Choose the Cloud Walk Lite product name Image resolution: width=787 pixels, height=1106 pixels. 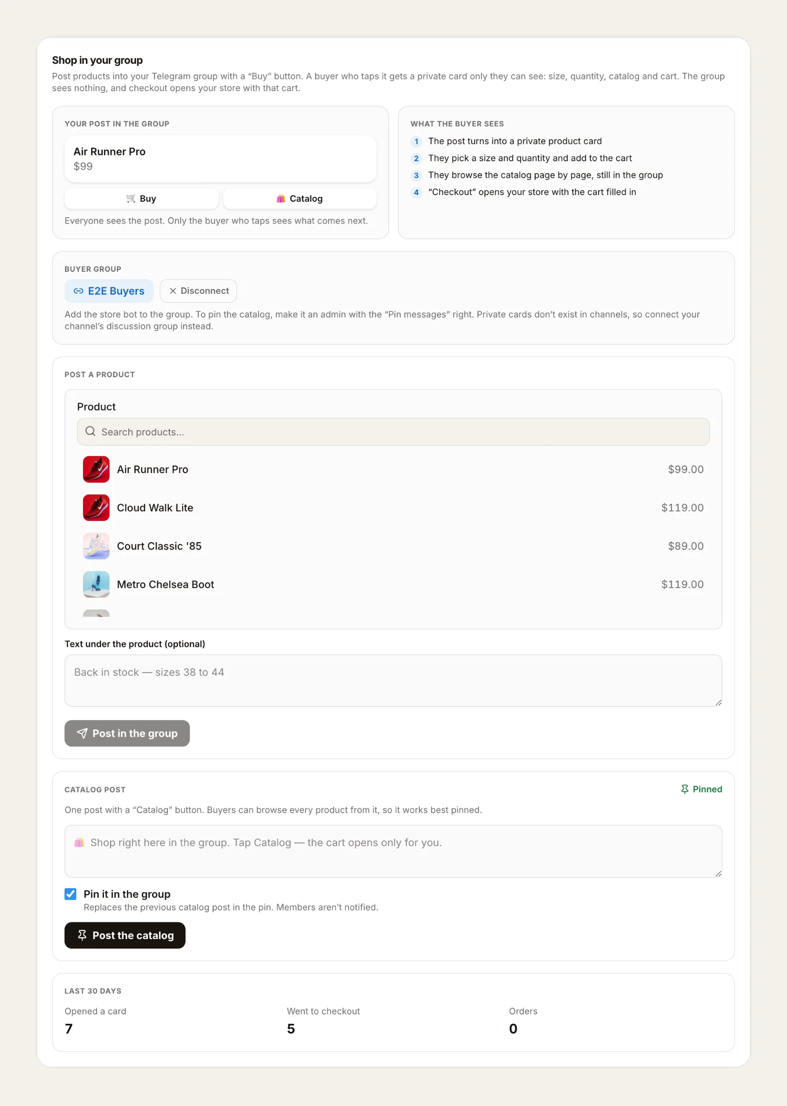click(x=155, y=507)
